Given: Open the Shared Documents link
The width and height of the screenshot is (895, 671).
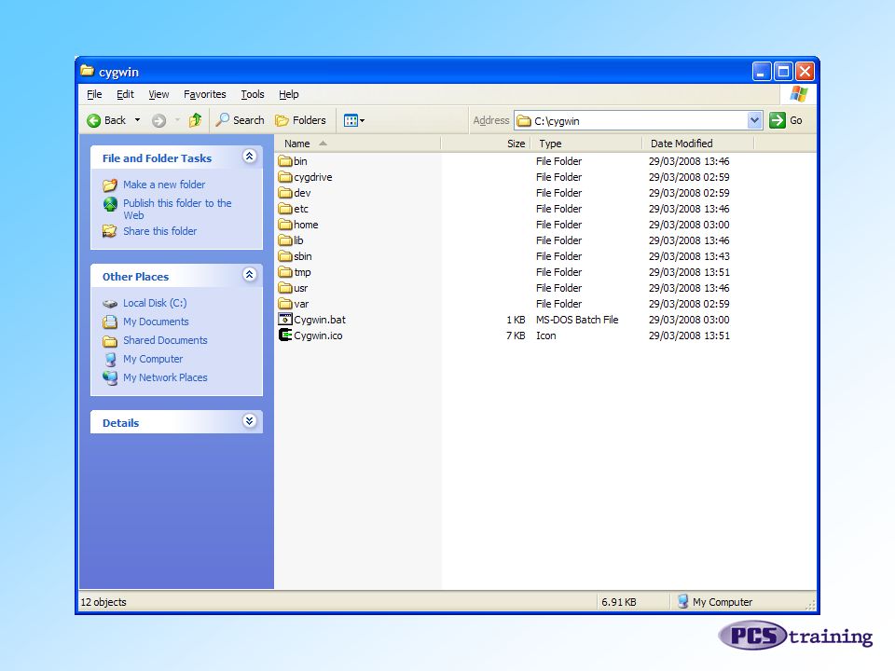Looking at the screenshot, I should coord(165,340).
